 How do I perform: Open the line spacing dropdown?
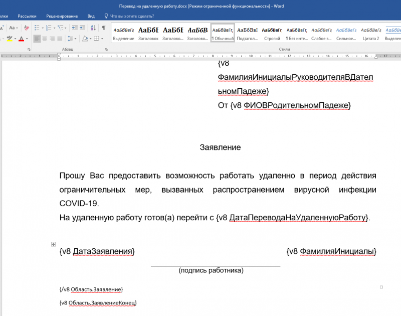click(71, 39)
